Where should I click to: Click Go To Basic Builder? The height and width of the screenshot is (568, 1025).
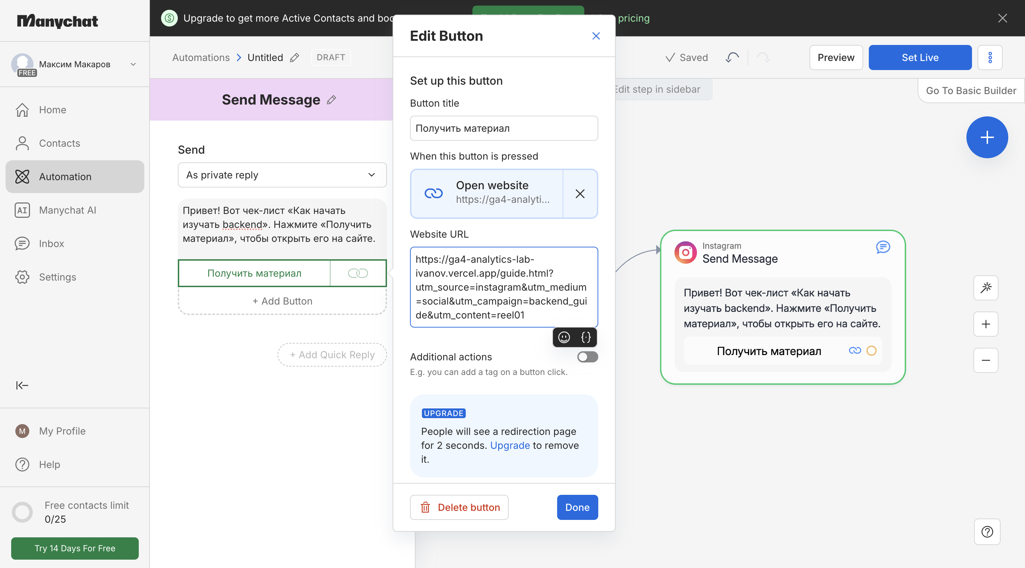[x=971, y=91]
